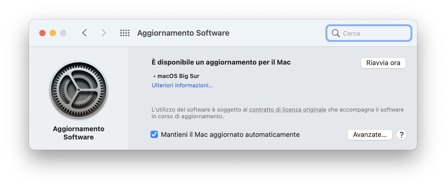Open Ulteriori informazioni link
446x188 pixels.
point(182,85)
